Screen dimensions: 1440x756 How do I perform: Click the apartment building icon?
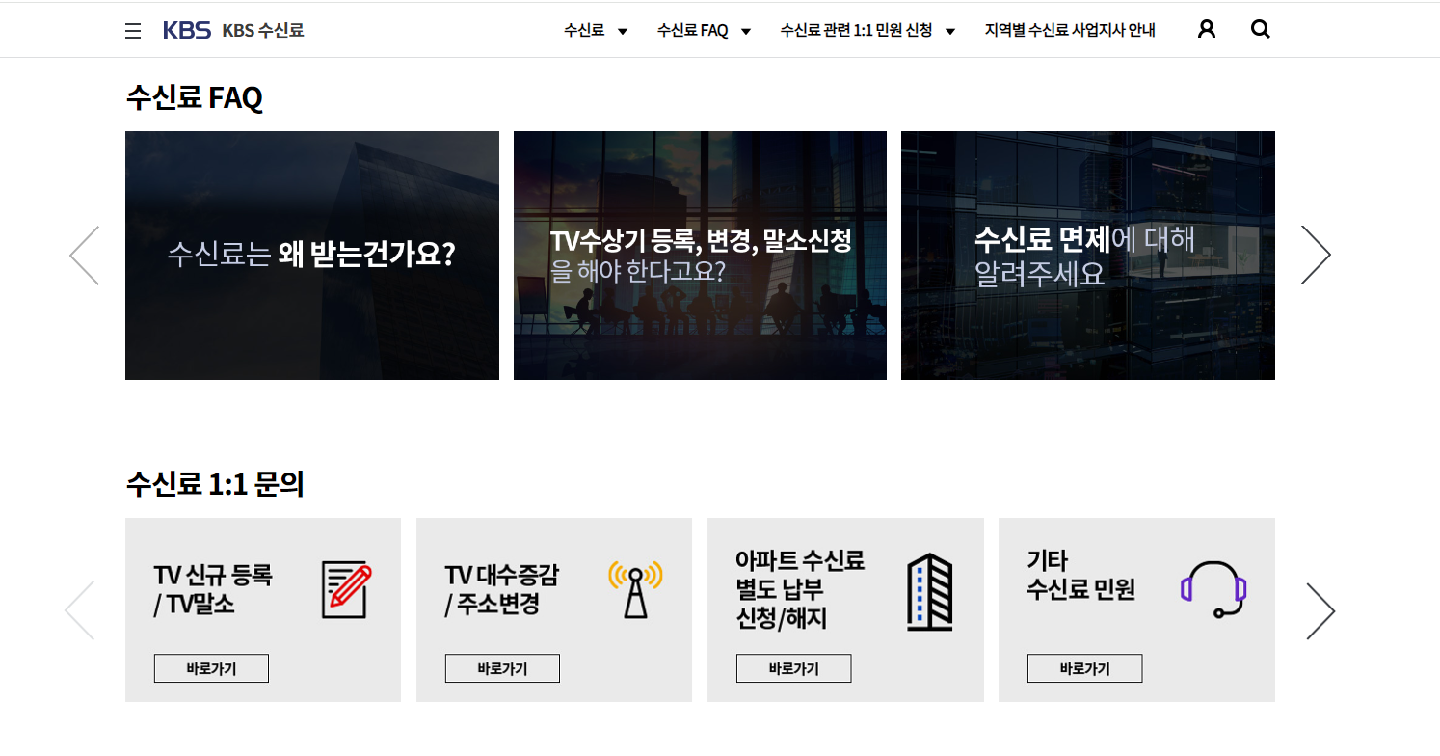(x=930, y=592)
